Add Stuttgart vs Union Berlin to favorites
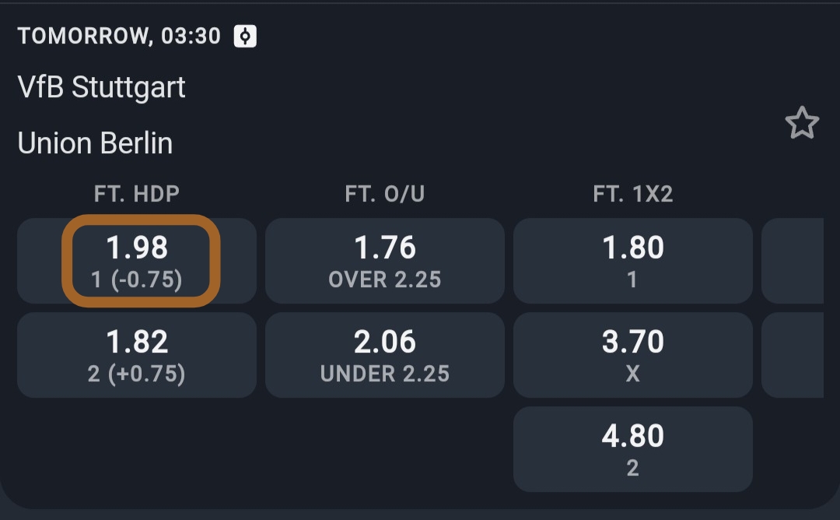The width and height of the screenshot is (840, 520). (801, 124)
